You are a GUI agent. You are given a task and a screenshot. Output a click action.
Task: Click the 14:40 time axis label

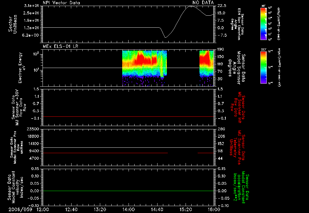coord(157,209)
